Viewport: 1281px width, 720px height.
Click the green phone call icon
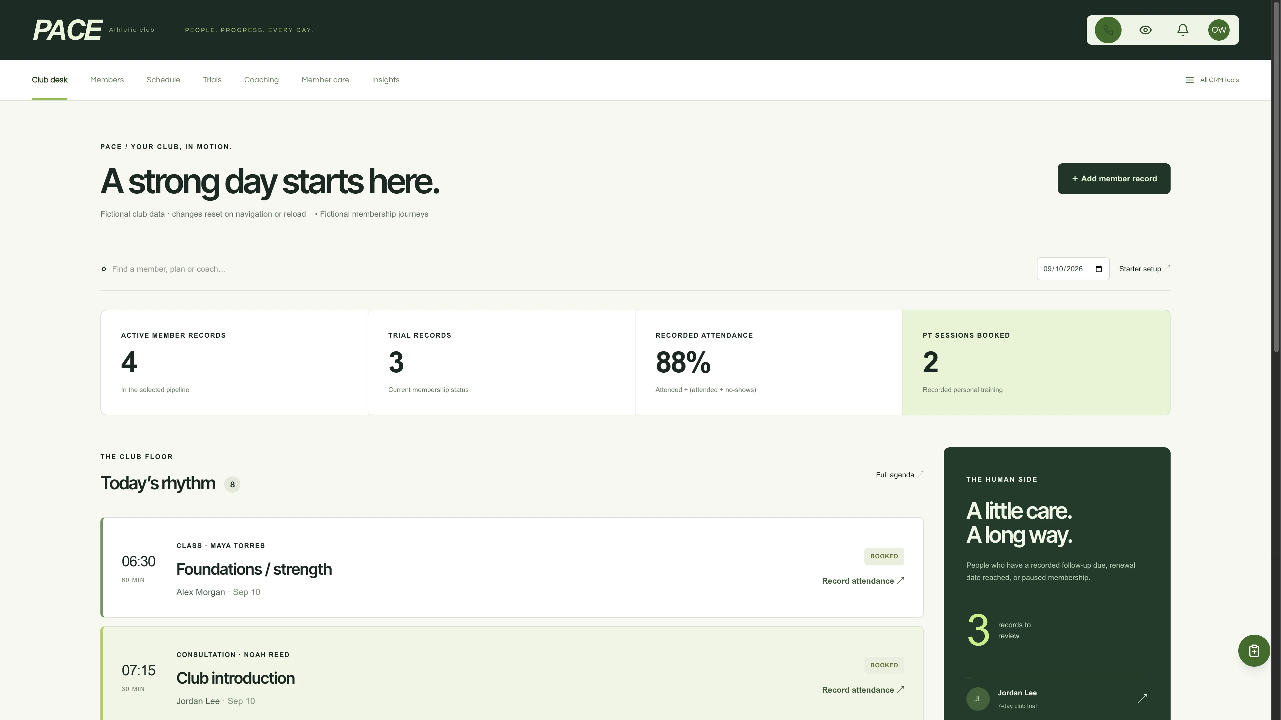[x=1108, y=30]
